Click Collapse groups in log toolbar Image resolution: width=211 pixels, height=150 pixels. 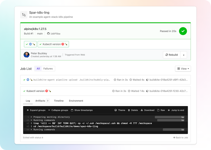pyautogui.click(x=58, y=110)
